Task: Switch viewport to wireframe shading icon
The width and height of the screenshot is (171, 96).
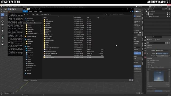Action: pos(135,11)
